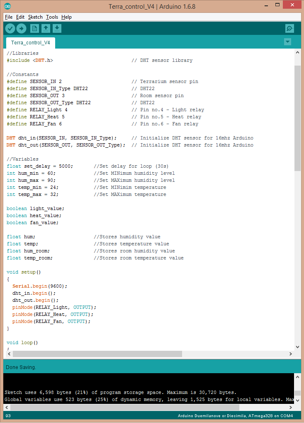
Task: Click the 'void setup()' line
Action: click(24, 272)
